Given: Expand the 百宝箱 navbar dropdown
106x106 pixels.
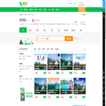Looking at the screenshot, I should (x=57, y=10).
